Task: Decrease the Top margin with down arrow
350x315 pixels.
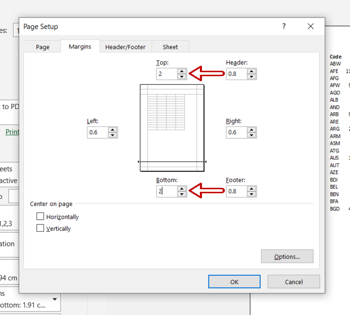Action: tap(182, 77)
